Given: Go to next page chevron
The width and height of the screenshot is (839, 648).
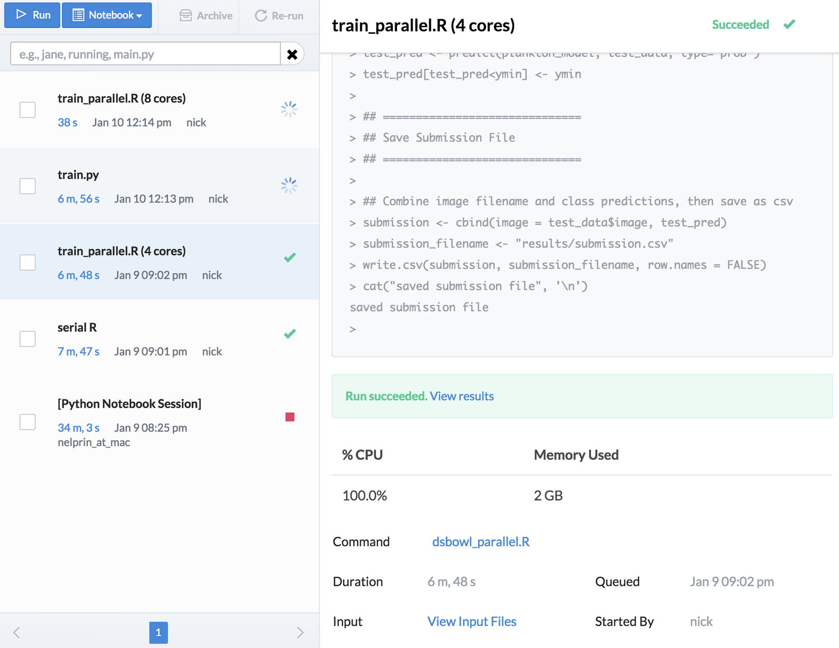Looking at the screenshot, I should (x=300, y=632).
